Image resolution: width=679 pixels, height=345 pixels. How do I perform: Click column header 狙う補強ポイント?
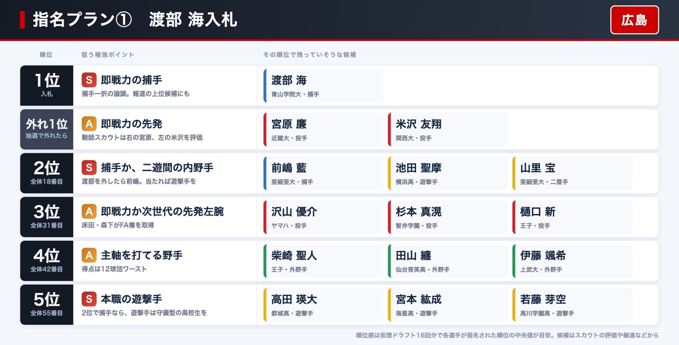click(x=108, y=55)
